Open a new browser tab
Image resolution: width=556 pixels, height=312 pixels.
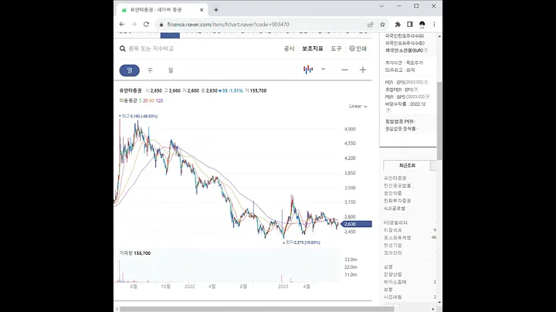point(216,10)
